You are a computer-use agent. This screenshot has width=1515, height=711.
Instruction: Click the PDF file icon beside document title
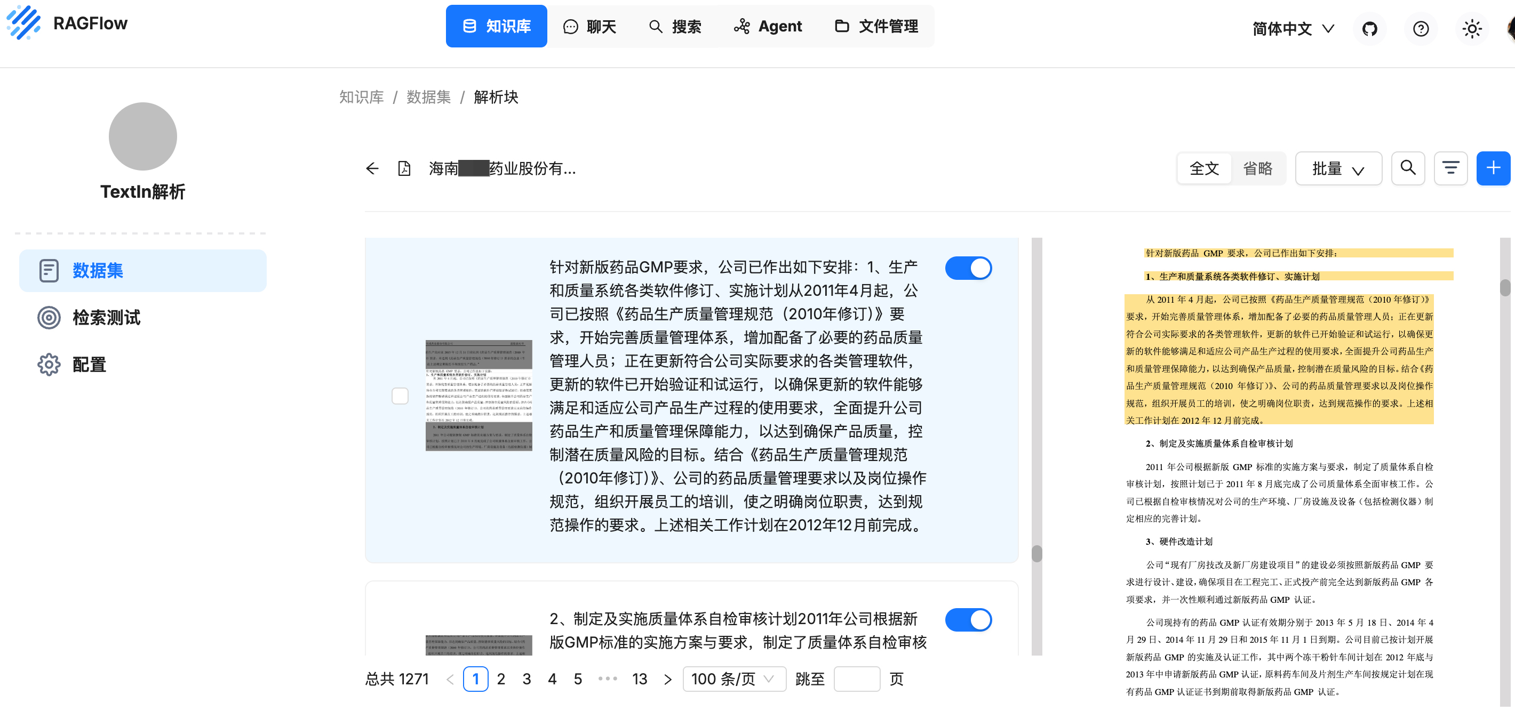click(x=404, y=168)
